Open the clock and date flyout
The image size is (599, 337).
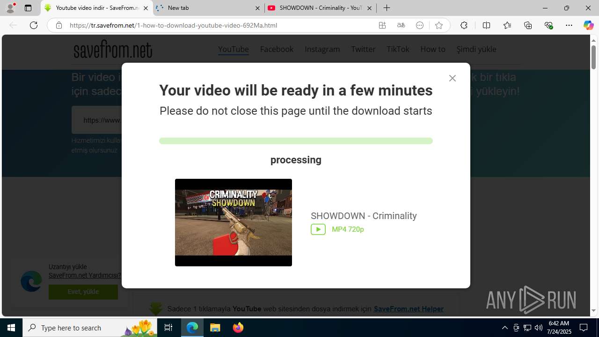(x=559, y=328)
